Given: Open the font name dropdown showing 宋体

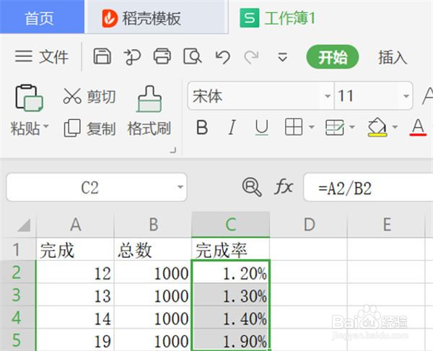Looking at the screenshot, I should (x=328, y=96).
